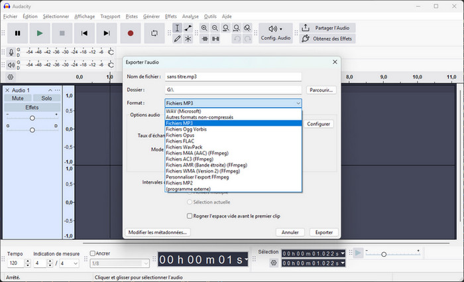
Task: Mute the Audio 1 track
Action: pyautogui.click(x=18, y=98)
